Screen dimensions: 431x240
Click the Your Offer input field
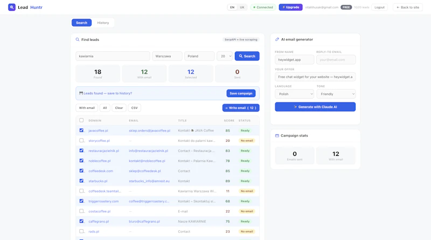315,77
